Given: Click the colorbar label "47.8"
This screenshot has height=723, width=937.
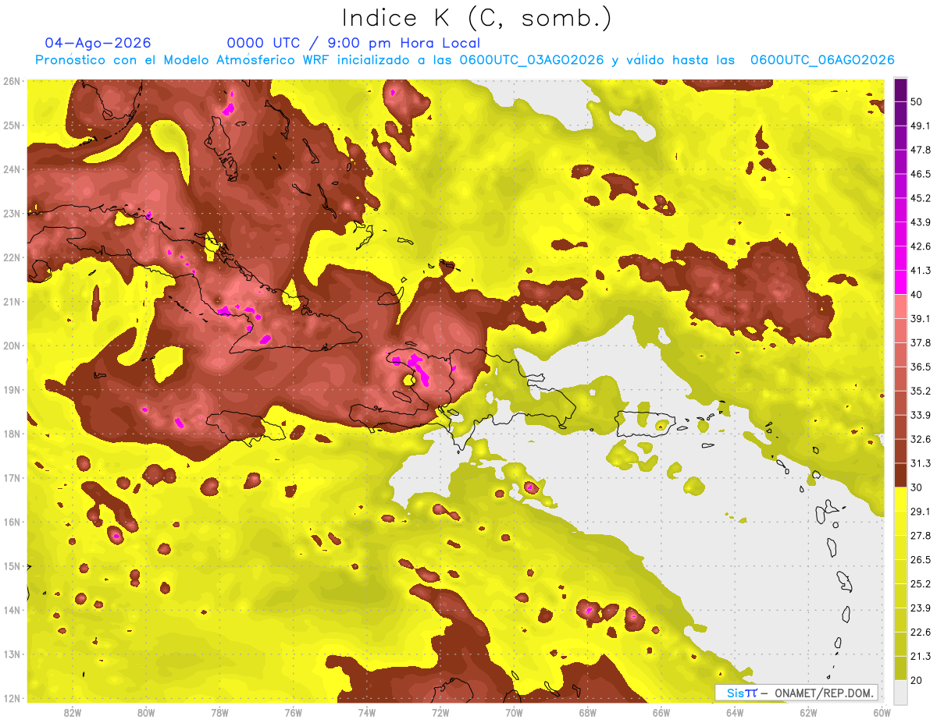Looking at the screenshot, I should pyautogui.click(x=920, y=150).
